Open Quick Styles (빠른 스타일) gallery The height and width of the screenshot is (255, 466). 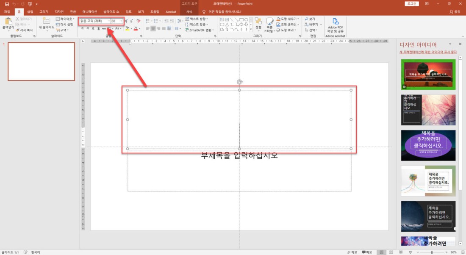tap(269, 25)
